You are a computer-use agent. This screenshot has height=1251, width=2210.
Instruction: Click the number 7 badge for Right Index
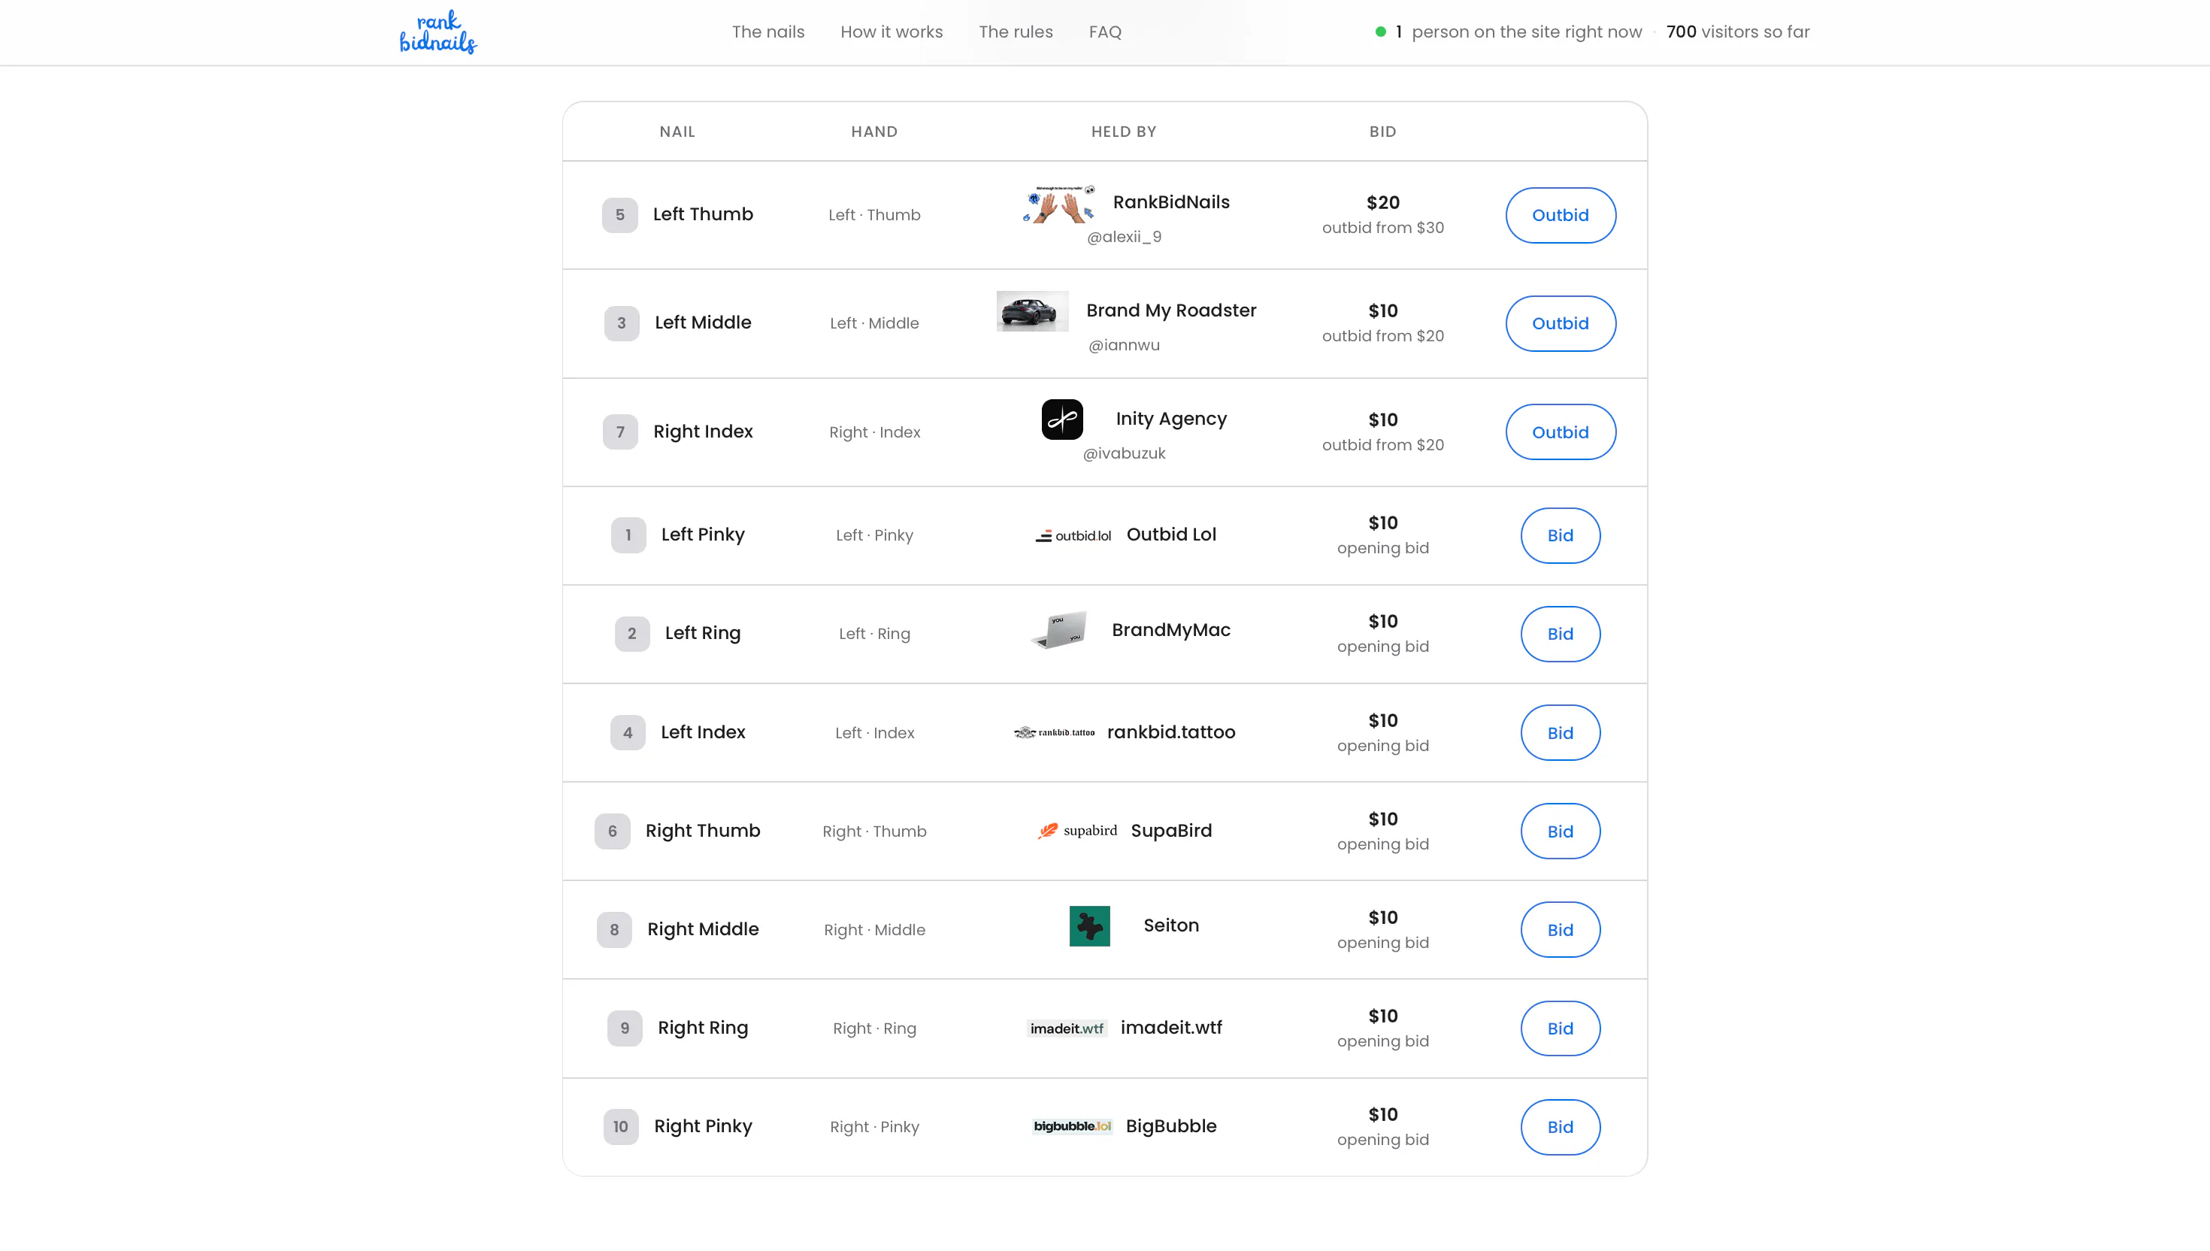(620, 432)
